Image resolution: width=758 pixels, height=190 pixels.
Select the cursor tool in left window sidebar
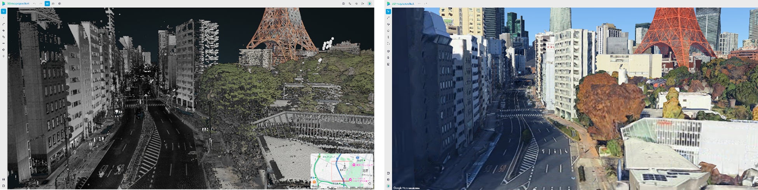tap(3, 11)
